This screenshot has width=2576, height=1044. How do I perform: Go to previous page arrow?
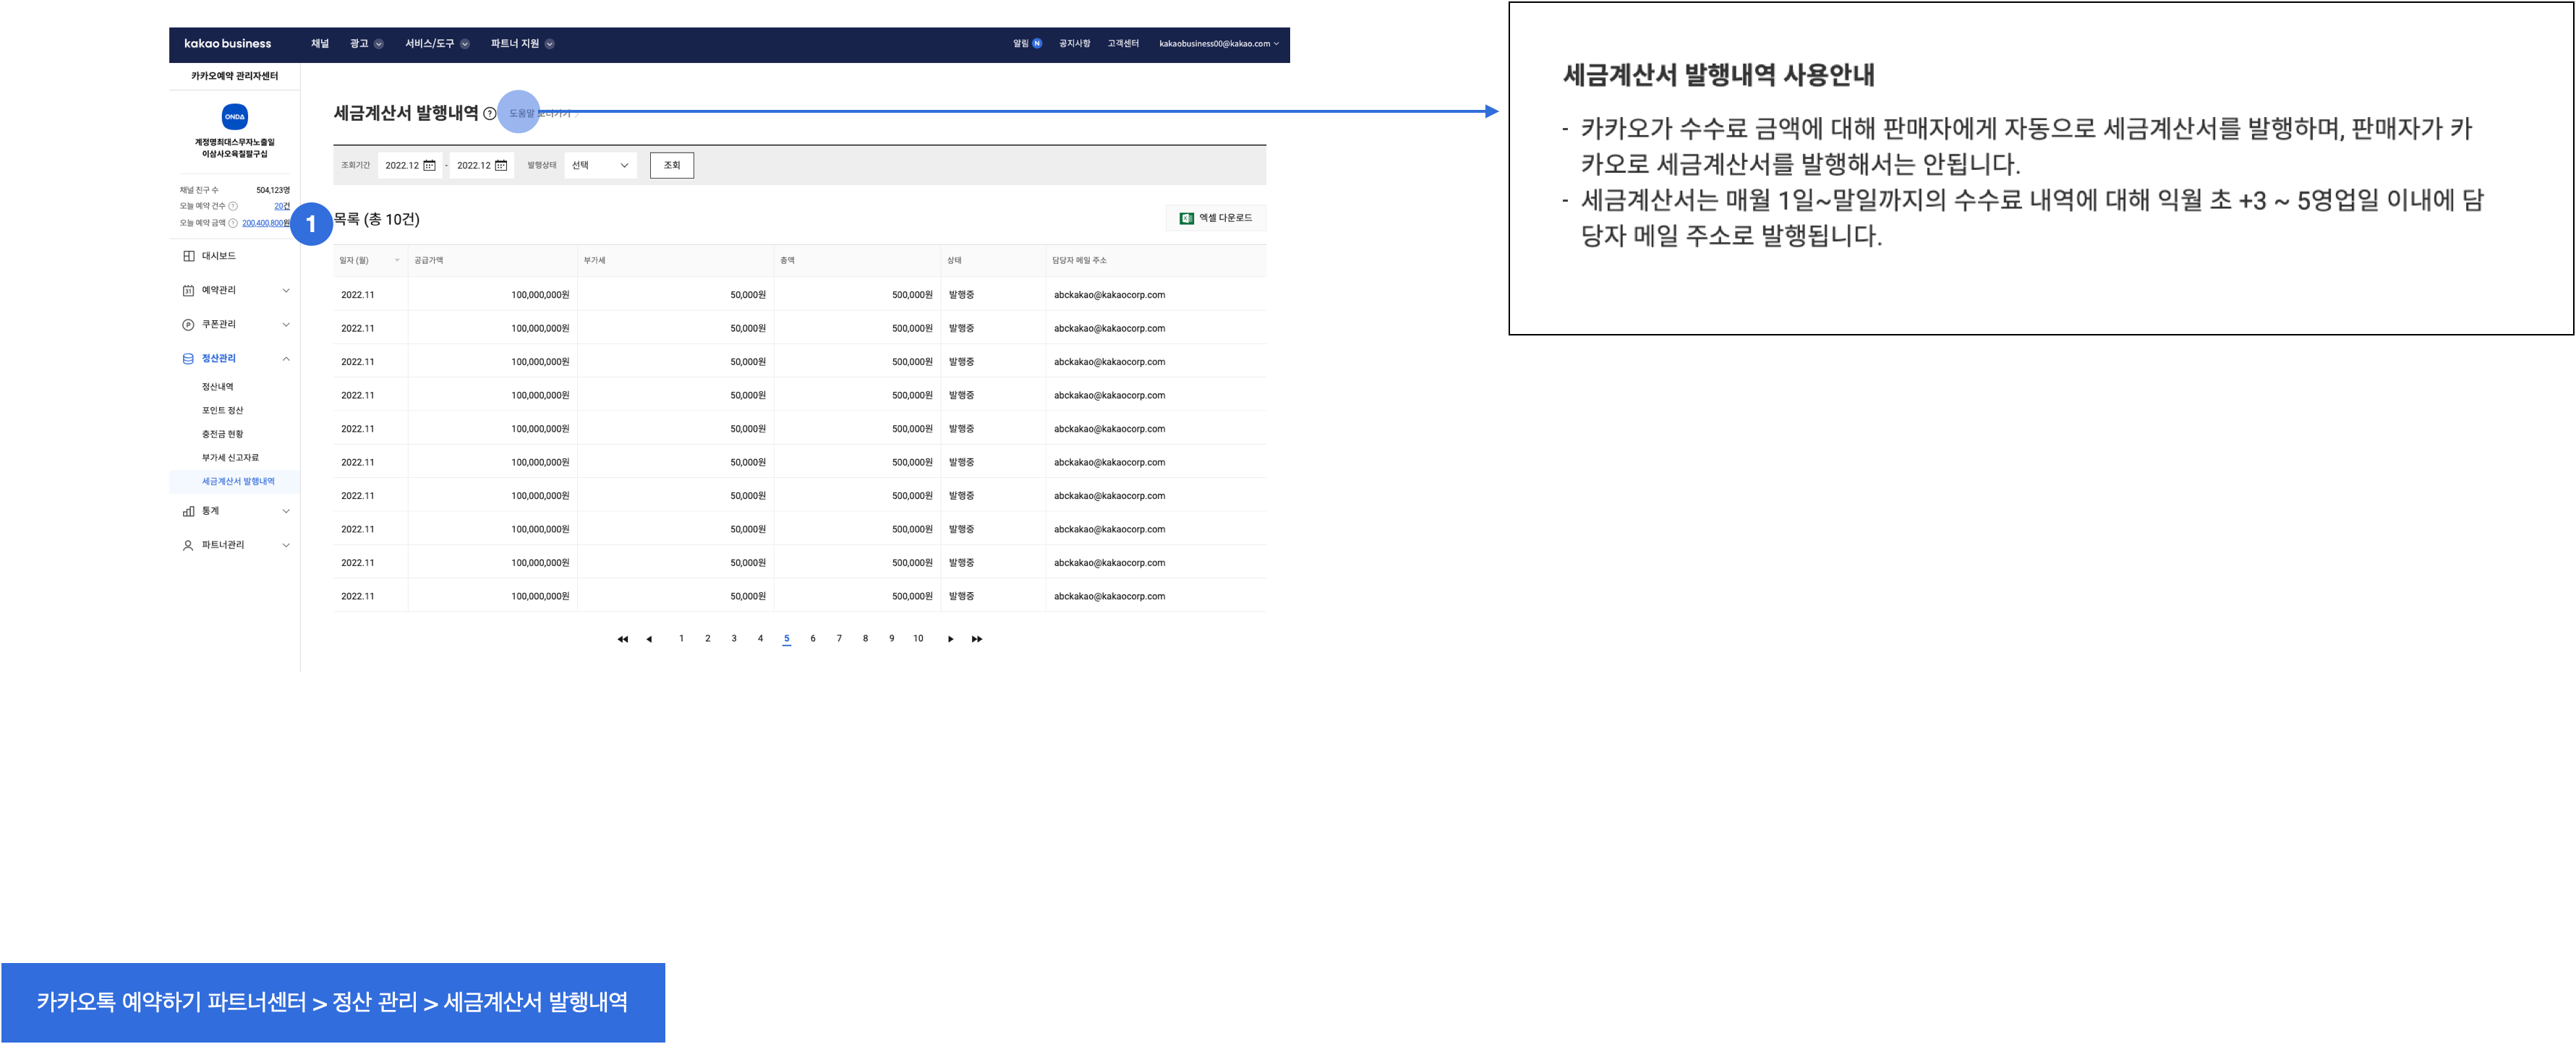click(649, 639)
